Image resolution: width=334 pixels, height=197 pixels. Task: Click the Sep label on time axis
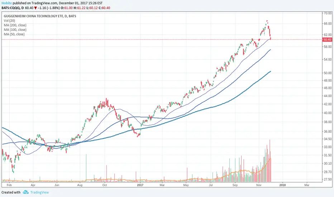[235, 185]
